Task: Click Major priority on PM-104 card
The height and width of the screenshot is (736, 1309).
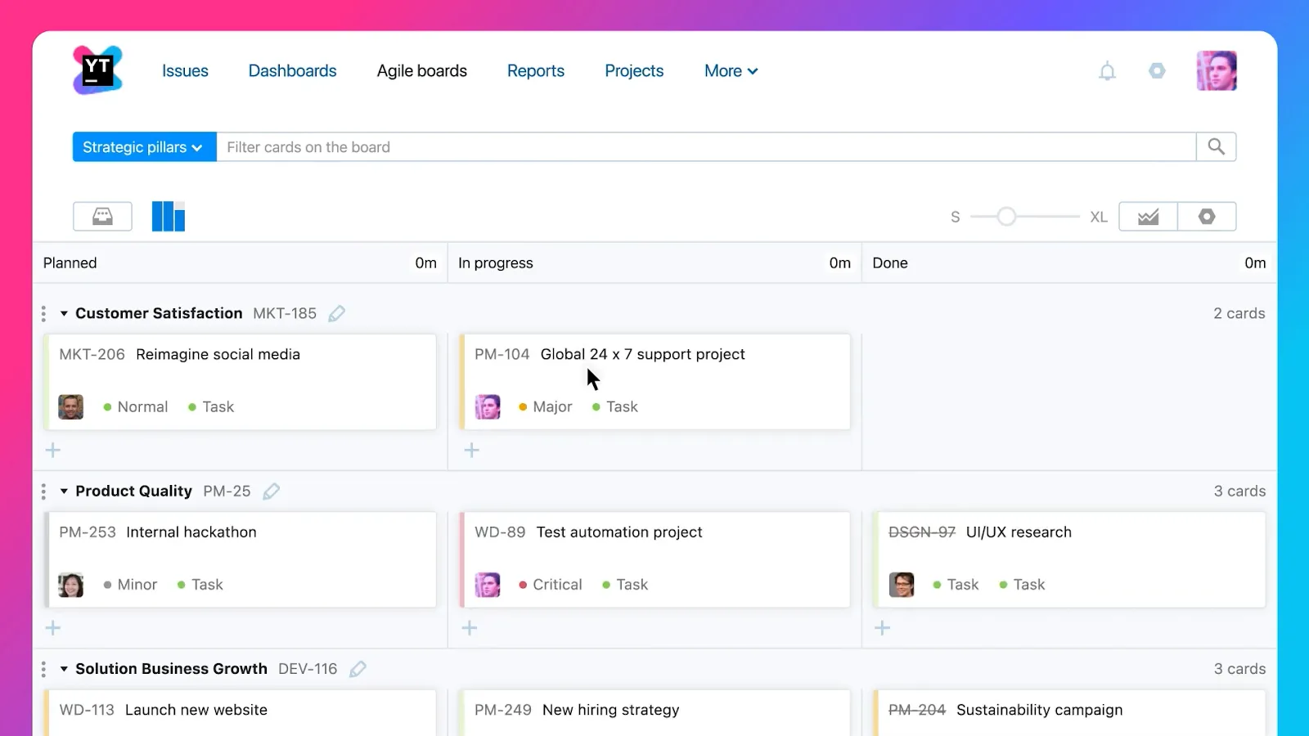Action: [x=546, y=407]
